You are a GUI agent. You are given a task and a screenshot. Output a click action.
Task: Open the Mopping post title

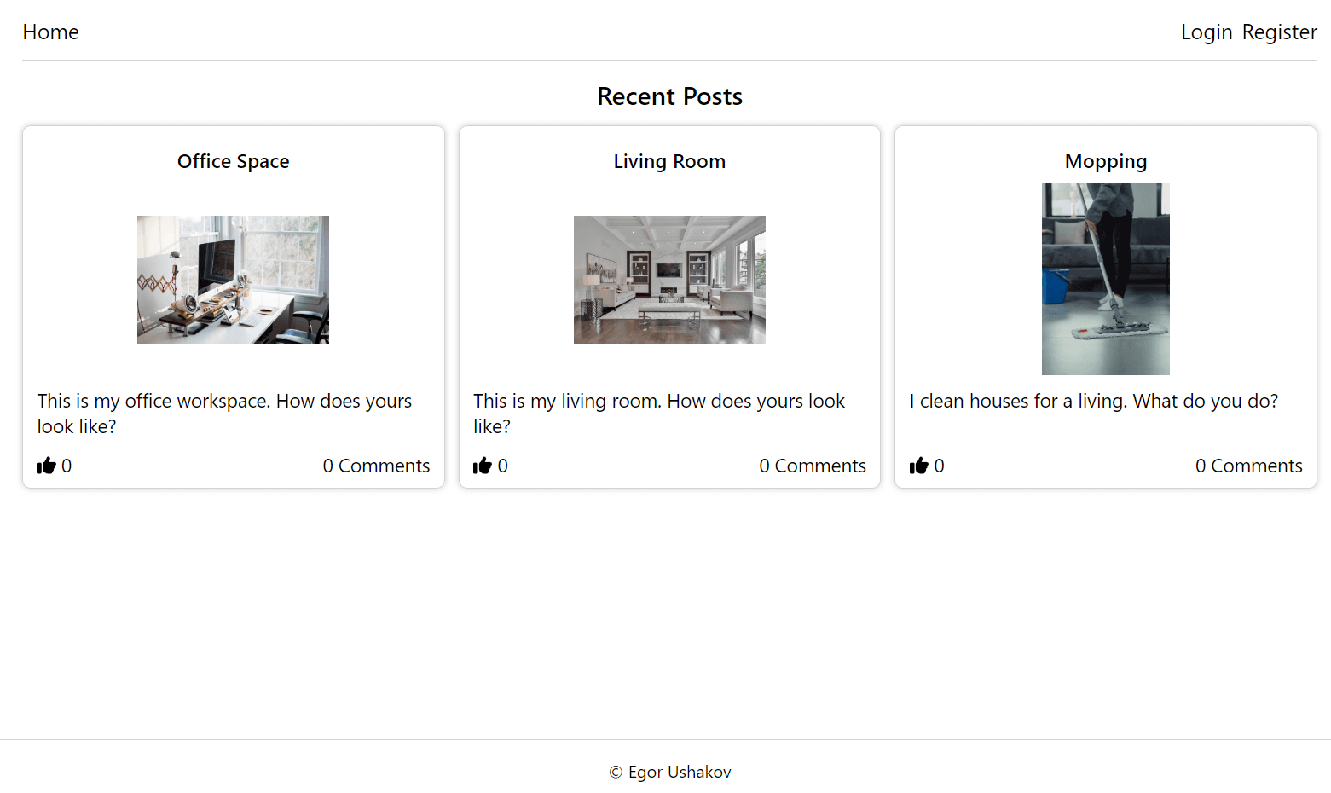pyautogui.click(x=1105, y=161)
